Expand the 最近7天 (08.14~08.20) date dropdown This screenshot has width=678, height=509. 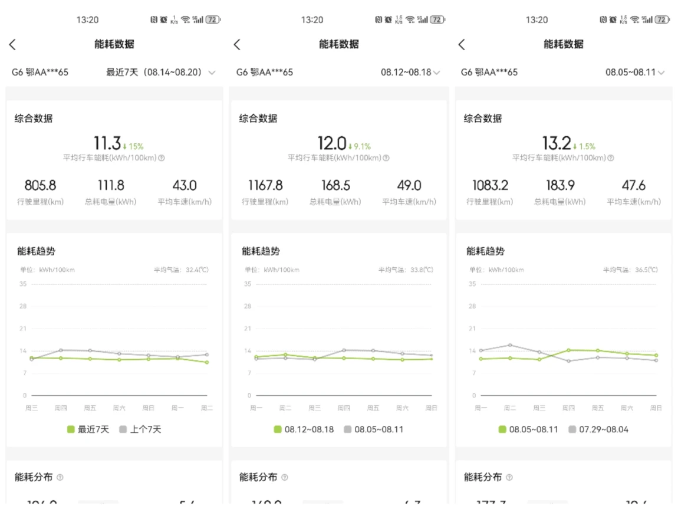coord(160,73)
